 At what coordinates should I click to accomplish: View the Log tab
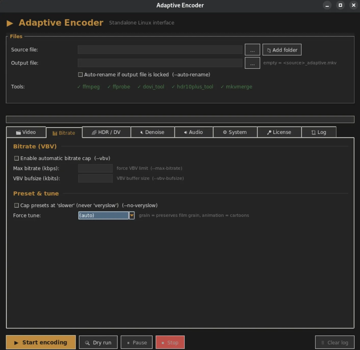[x=319, y=132]
